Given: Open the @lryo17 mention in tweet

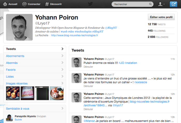Looking at the screenshot, I should [118, 105].
